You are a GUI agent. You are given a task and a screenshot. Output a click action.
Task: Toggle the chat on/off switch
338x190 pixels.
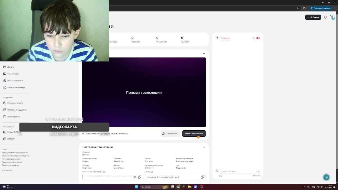(x=258, y=38)
